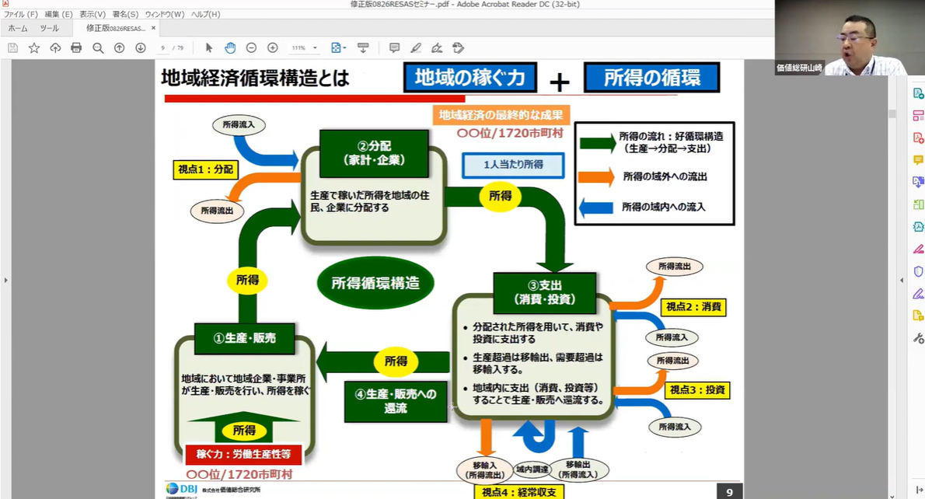Toggle scrolling read mode icon
This screenshot has height=499, width=925.
(363, 47)
